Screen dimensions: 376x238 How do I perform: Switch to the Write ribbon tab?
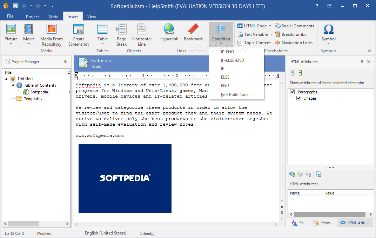53,16
